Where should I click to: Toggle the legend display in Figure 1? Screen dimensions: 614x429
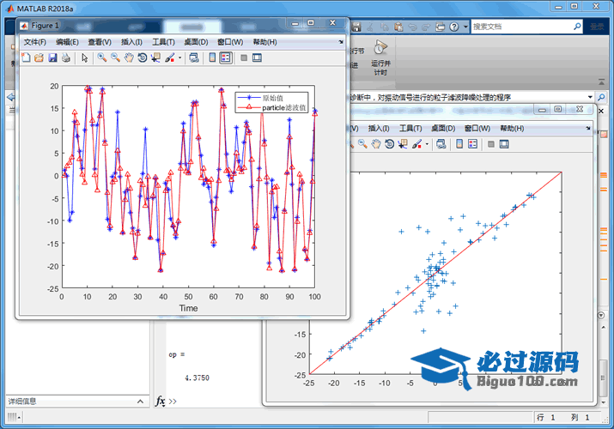tap(226, 58)
